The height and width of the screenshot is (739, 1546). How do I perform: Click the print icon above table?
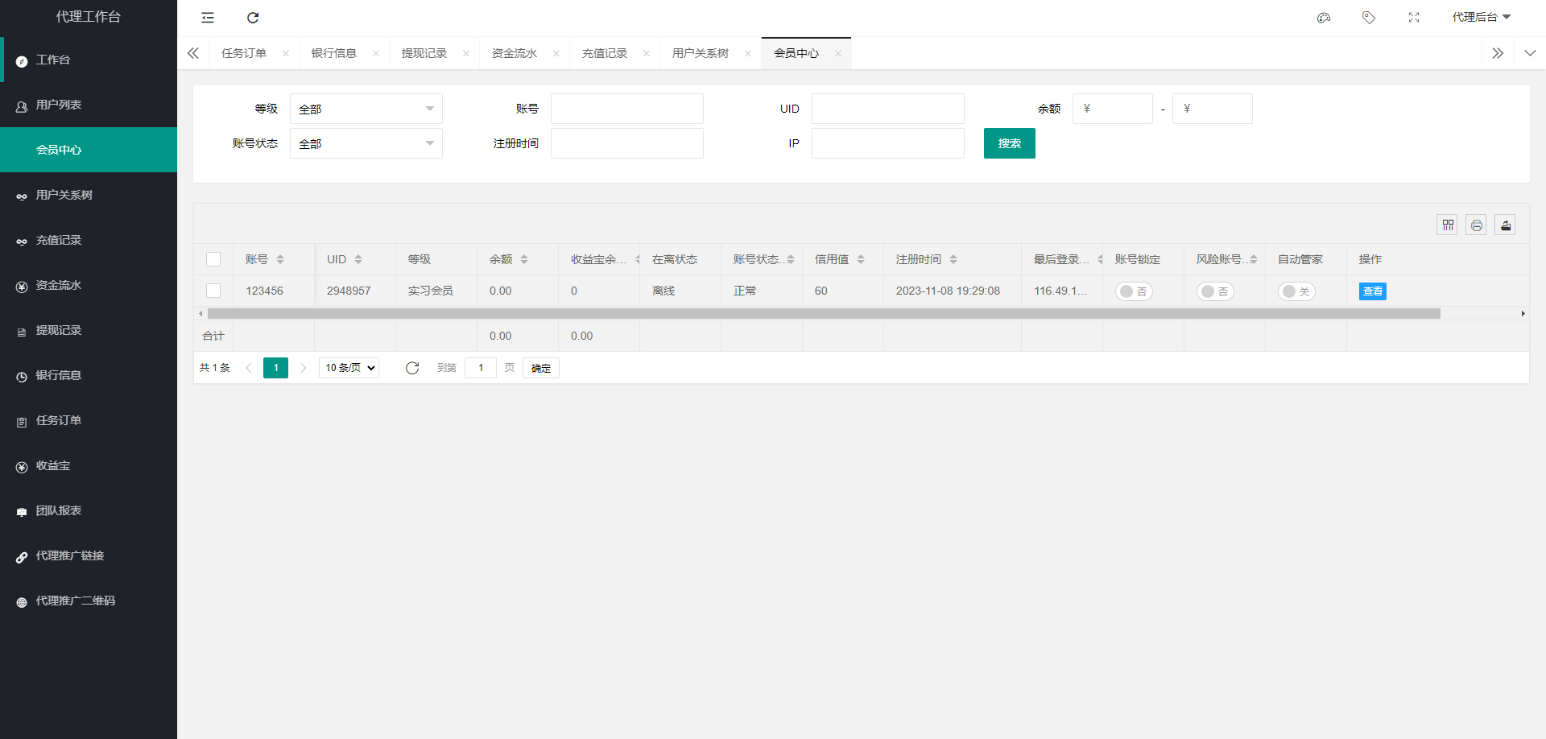point(1477,225)
